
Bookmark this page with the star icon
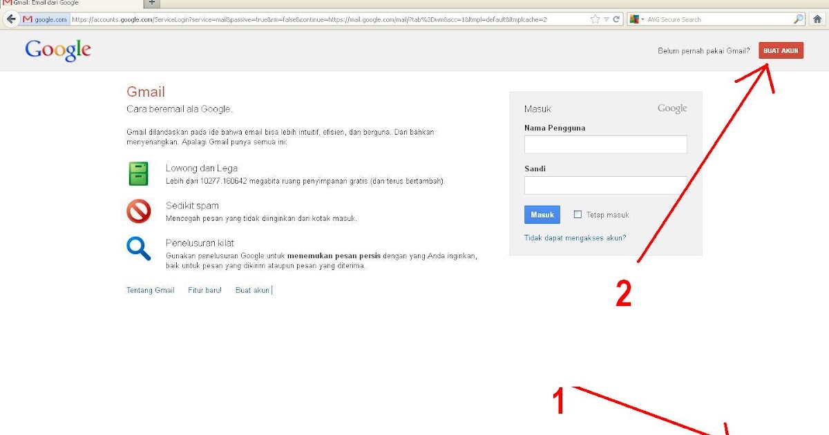click(x=595, y=19)
